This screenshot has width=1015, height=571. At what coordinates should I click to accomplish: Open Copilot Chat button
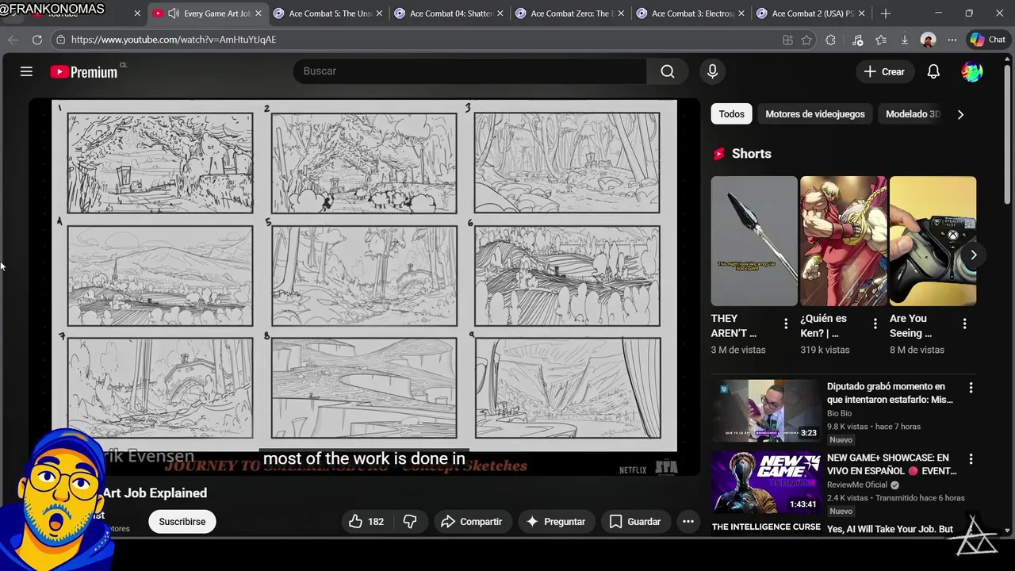[987, 40]
